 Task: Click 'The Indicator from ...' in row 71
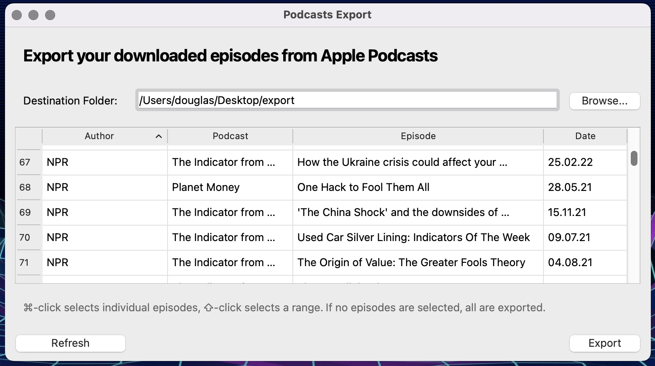[x=230, y=262]
